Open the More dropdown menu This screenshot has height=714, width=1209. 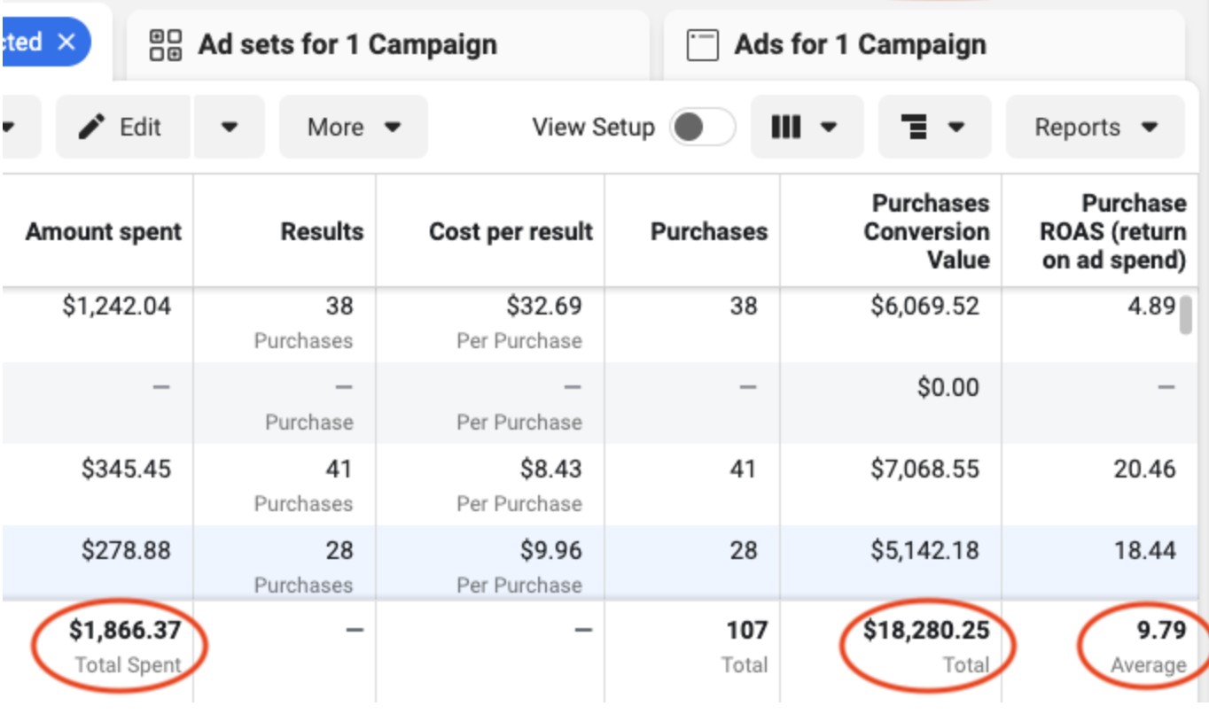(x=352, y=127)
